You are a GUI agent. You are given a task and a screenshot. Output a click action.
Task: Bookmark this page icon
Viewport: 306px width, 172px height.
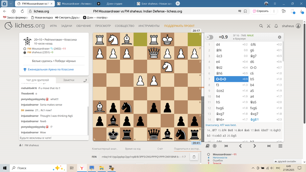pos(245,11)
